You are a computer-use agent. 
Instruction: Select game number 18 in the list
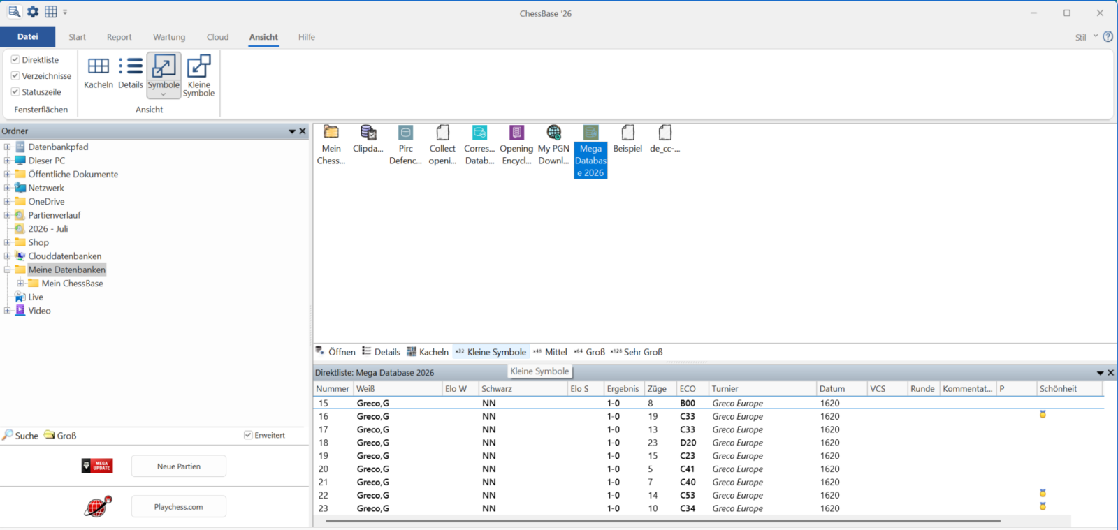pos(709,443)
